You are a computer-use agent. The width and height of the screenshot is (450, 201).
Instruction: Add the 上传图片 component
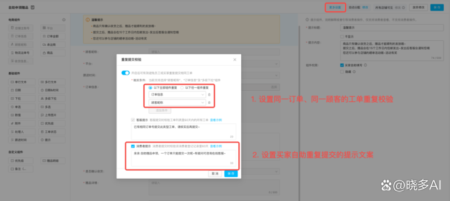(x=52, y=115)
